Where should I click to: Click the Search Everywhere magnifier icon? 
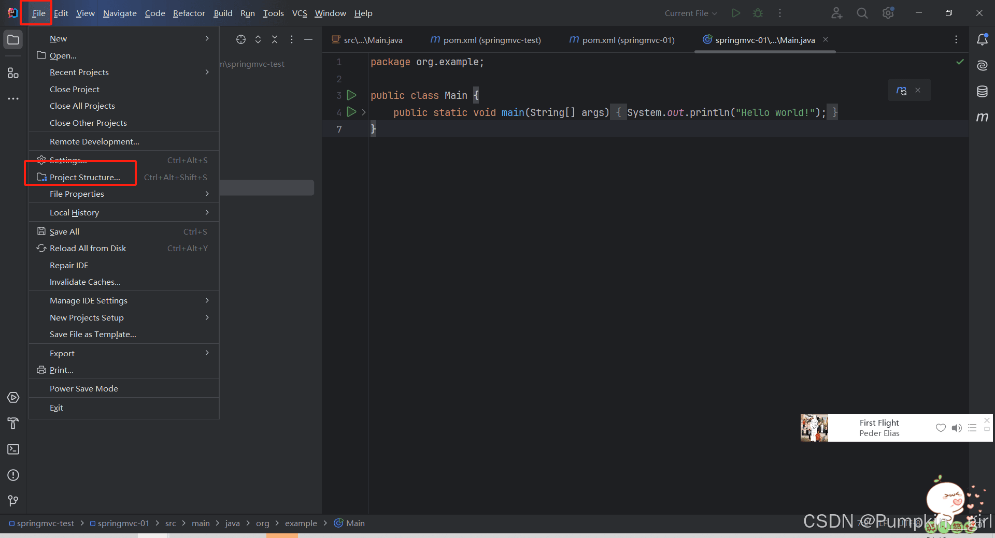point(862,13)
